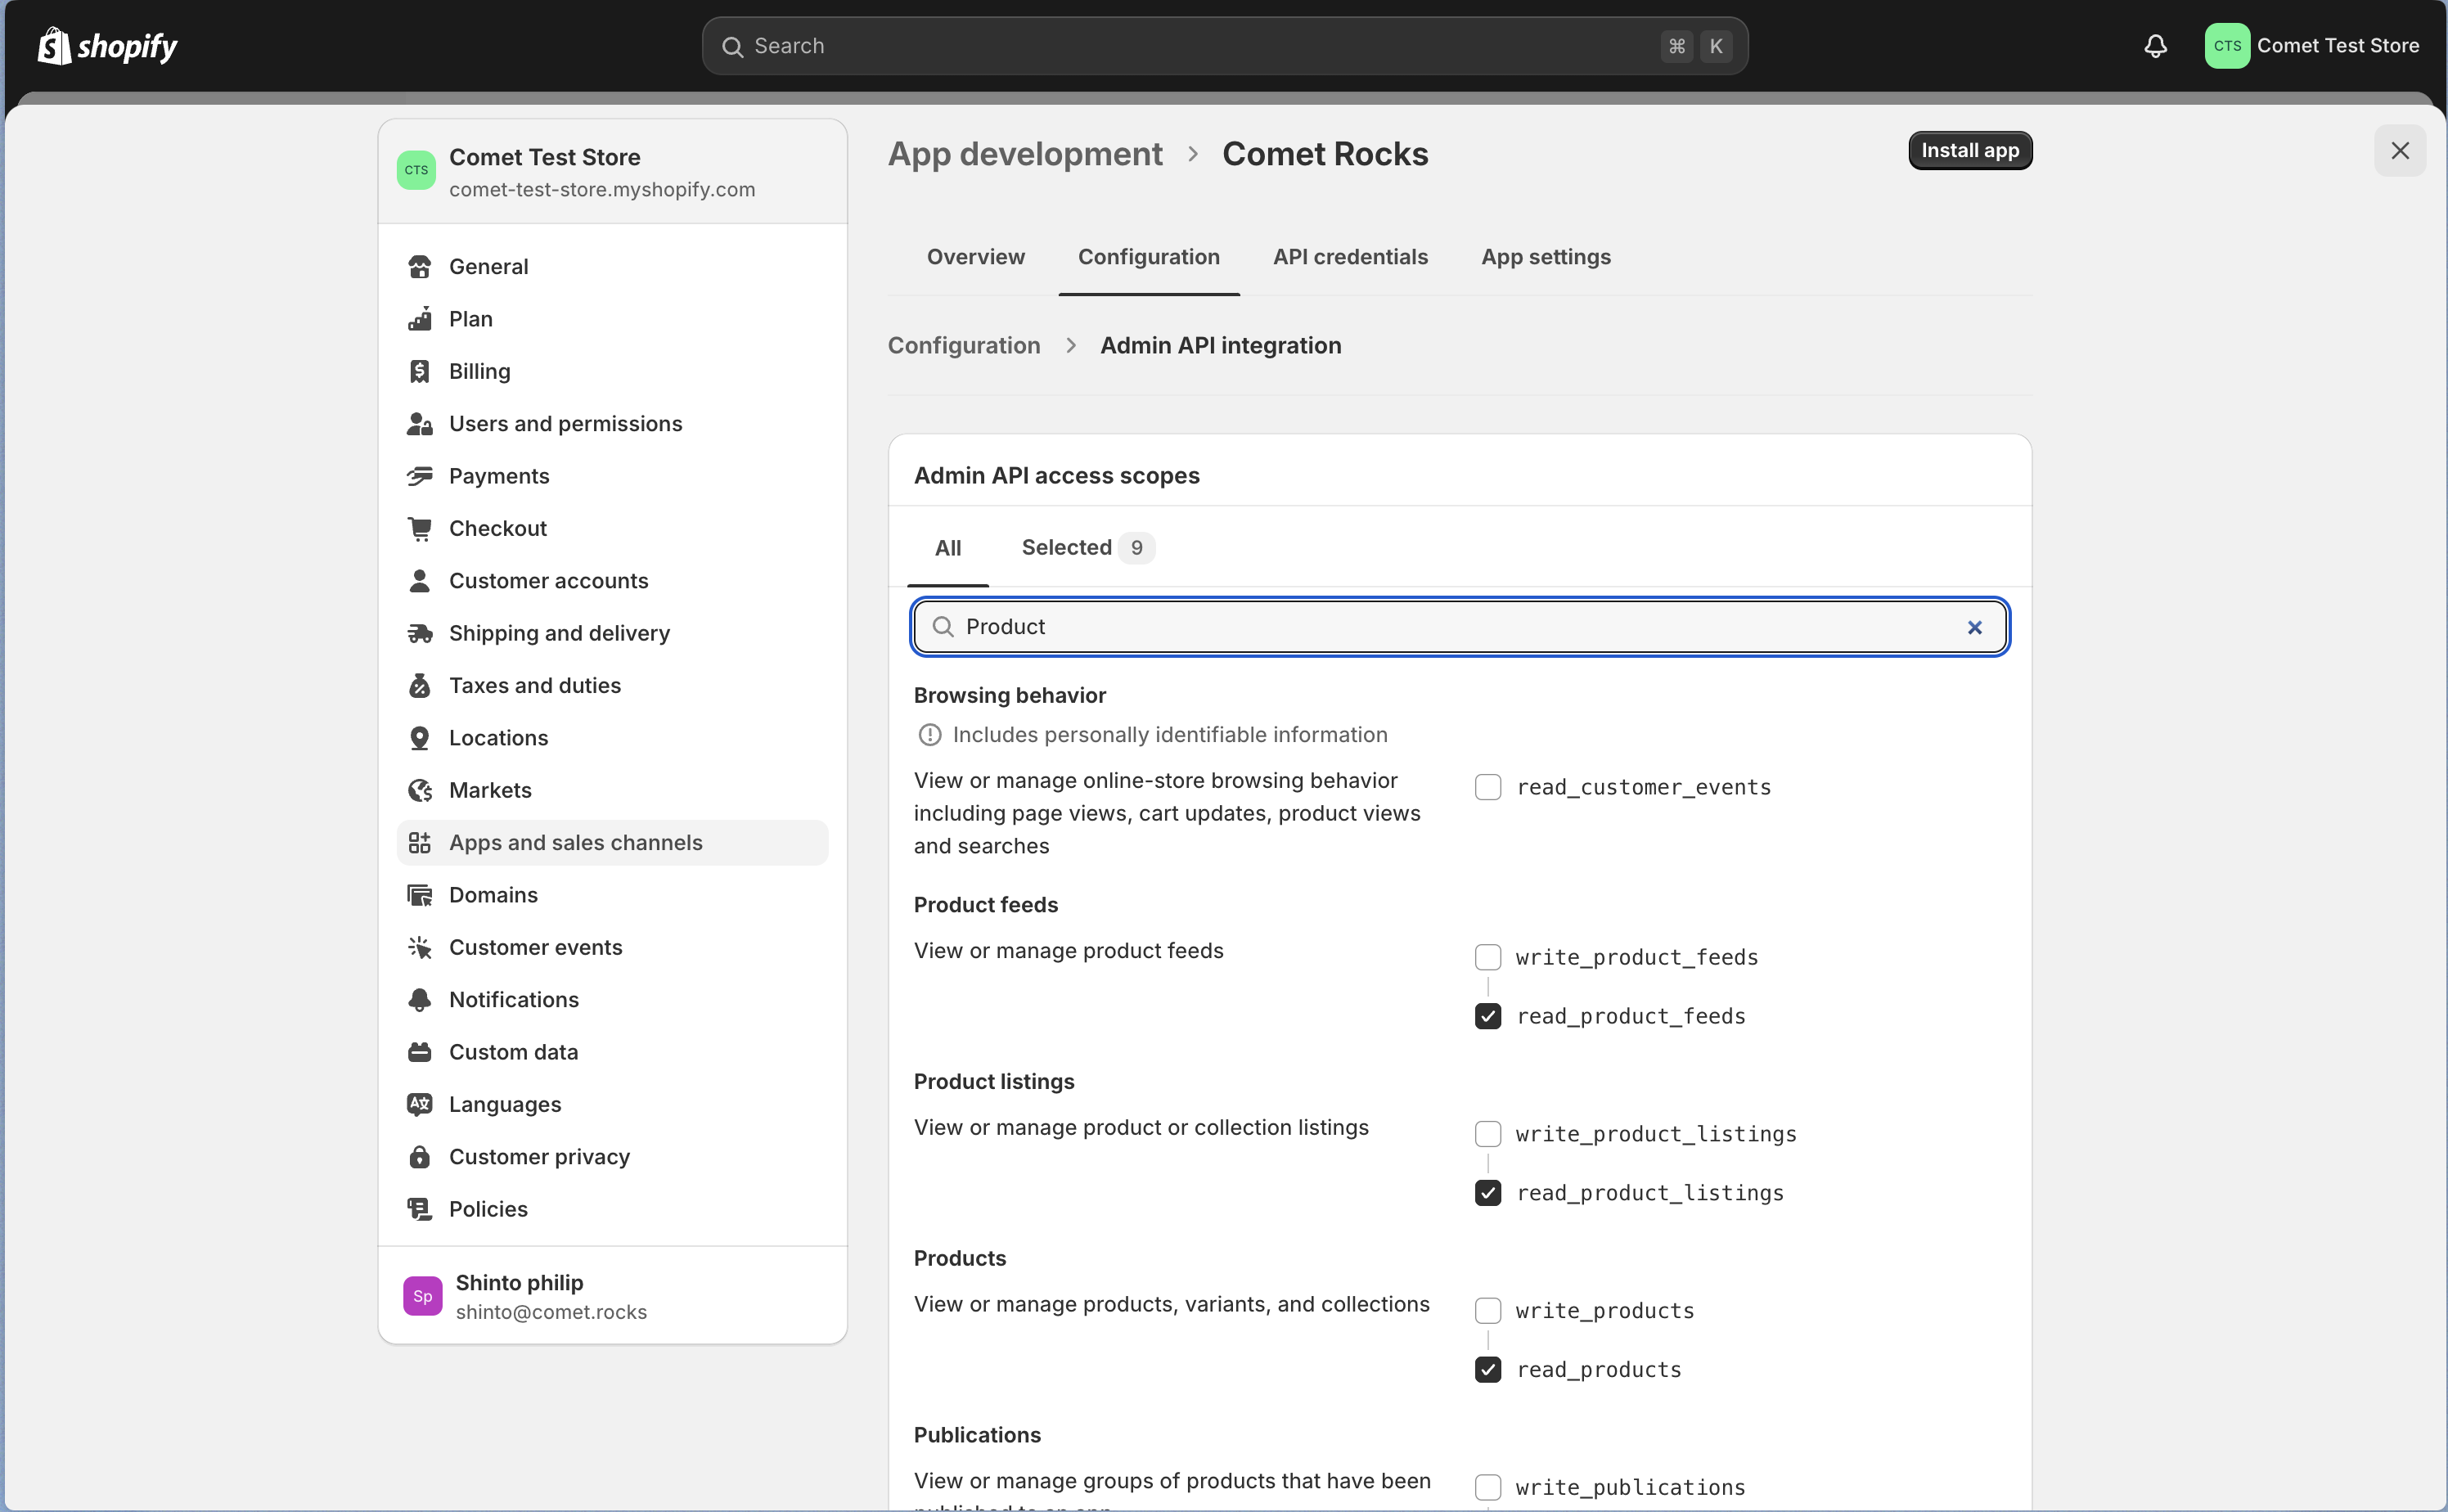Image resolution: width=2448 pixels, height=1512 pixels.
Task: Open the Customer privacy settings page
Action: point(612,1157)
